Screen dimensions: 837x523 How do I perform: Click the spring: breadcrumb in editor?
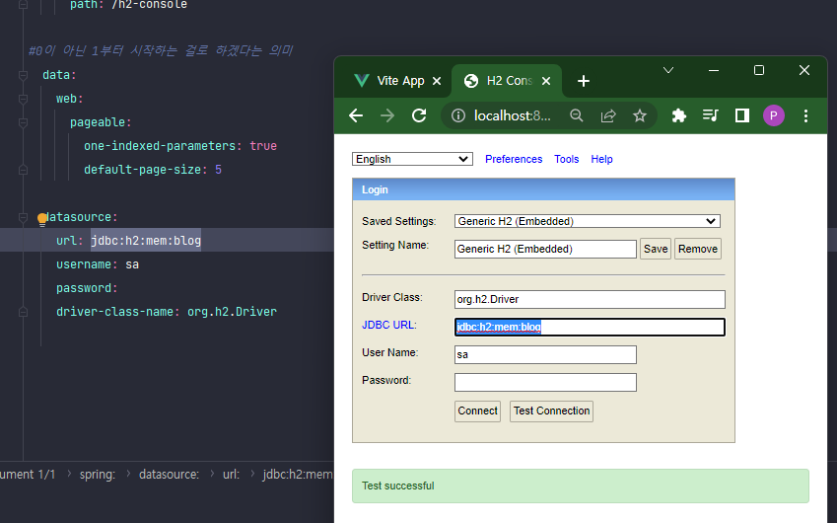pos(98,475)
